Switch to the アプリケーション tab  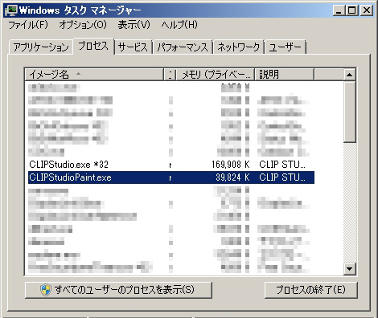(41, 47)
